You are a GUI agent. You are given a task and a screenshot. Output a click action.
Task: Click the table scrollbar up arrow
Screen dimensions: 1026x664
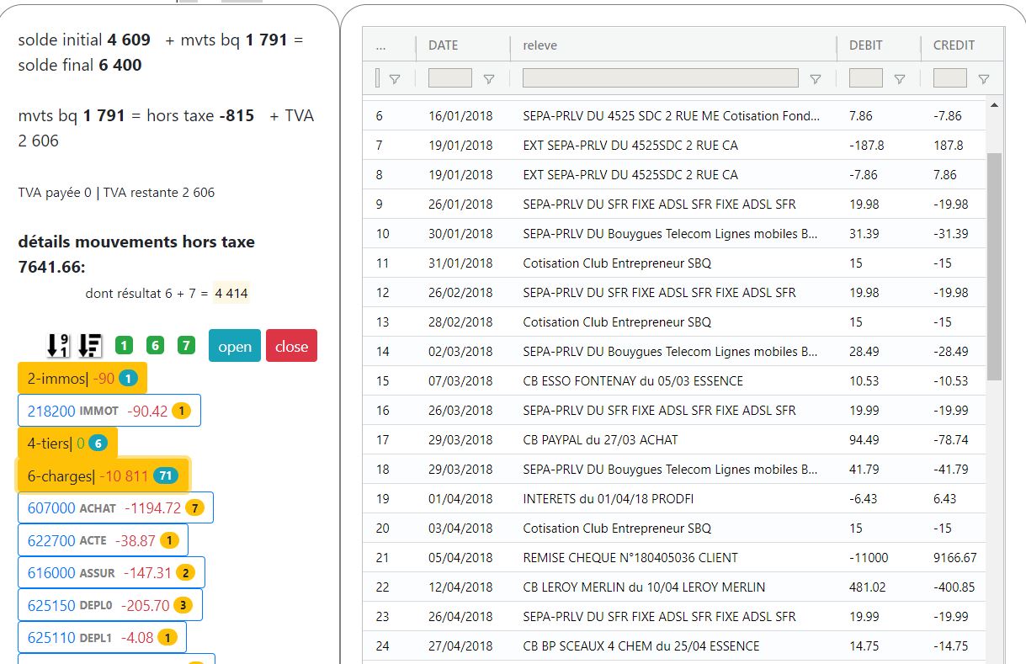click(x=994, y=105)
